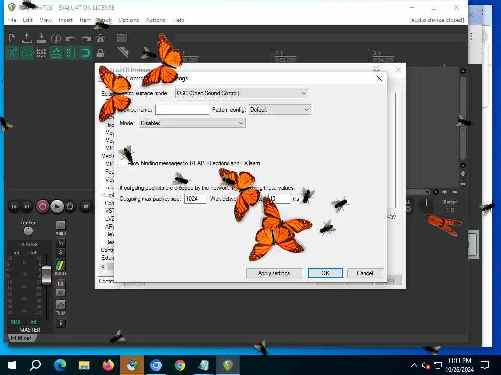The image size is (501, 375).
Task: Click master track info i icon
Action: pos(60,323)
